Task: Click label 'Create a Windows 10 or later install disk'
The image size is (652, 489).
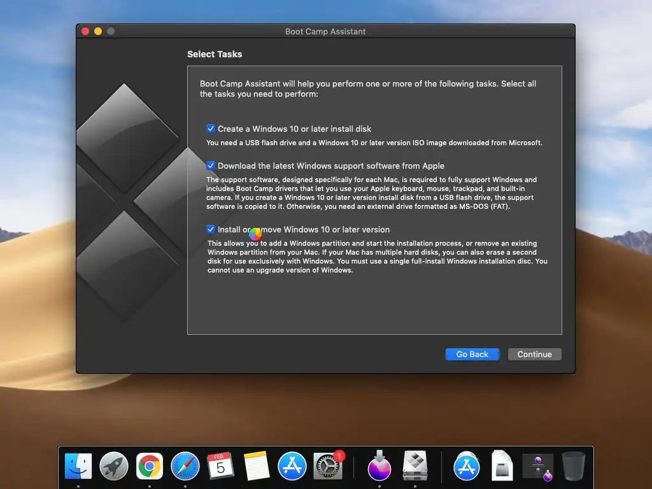Action: tap(294, 129)
